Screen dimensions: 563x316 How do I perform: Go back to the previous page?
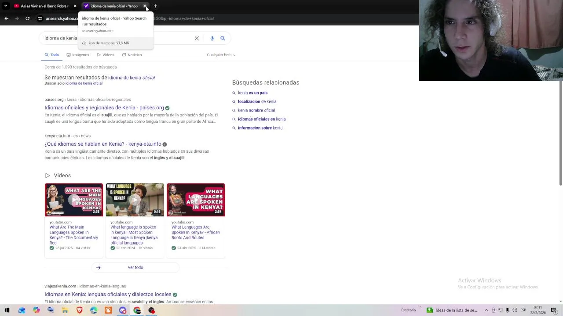pyautogui.click(x=6, y=18)
